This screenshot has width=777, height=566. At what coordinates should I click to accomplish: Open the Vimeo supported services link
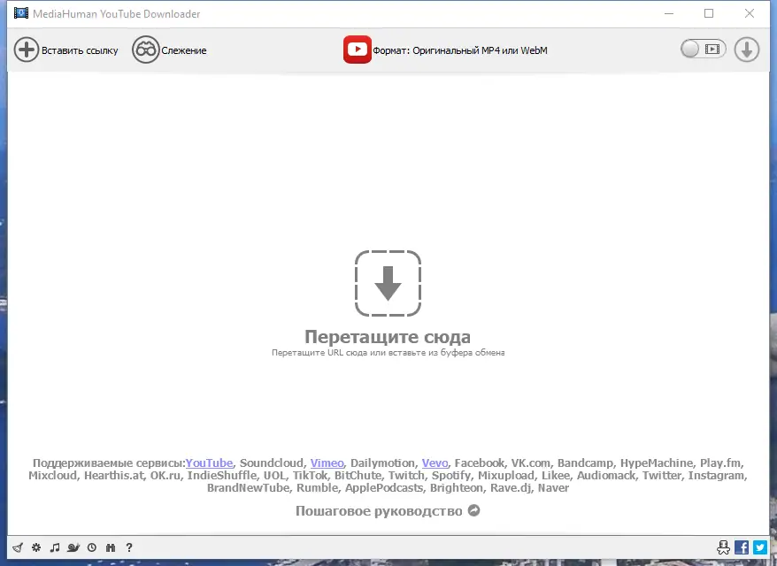point(327,463)
